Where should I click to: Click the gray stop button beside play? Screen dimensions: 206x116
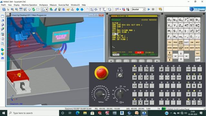point(153,9)
